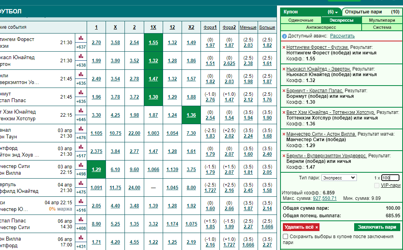Remove Bournemouth - Crystal Palace selection from coupon
The height and width of the screenshot is (250, 403).
click(x=284, y=91)
